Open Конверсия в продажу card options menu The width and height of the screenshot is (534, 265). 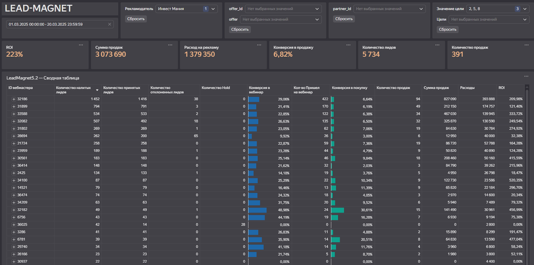(348, 45)
